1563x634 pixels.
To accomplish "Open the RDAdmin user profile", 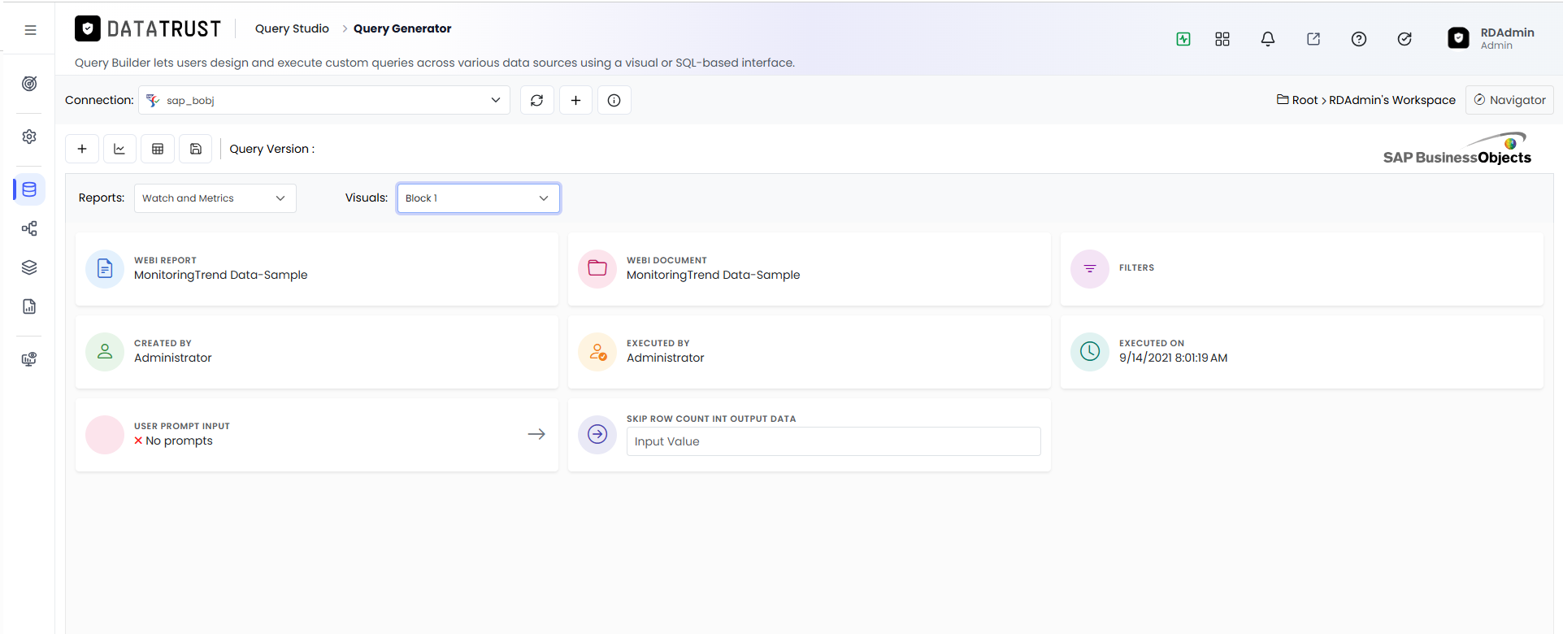I will point(1491,38).
